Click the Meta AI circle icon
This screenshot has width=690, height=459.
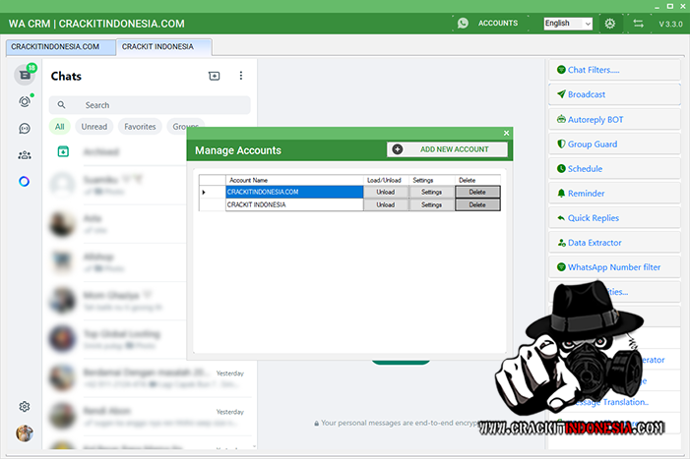pyautogui.click(x=25, y=181)
